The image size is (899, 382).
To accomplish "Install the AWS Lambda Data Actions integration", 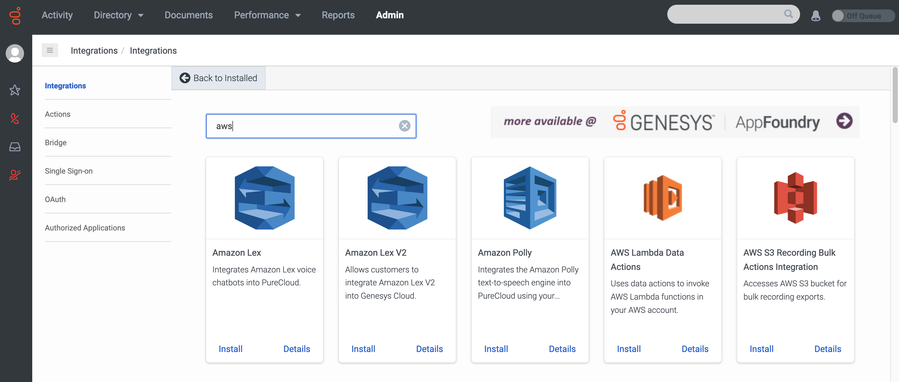I will point(628,349).
